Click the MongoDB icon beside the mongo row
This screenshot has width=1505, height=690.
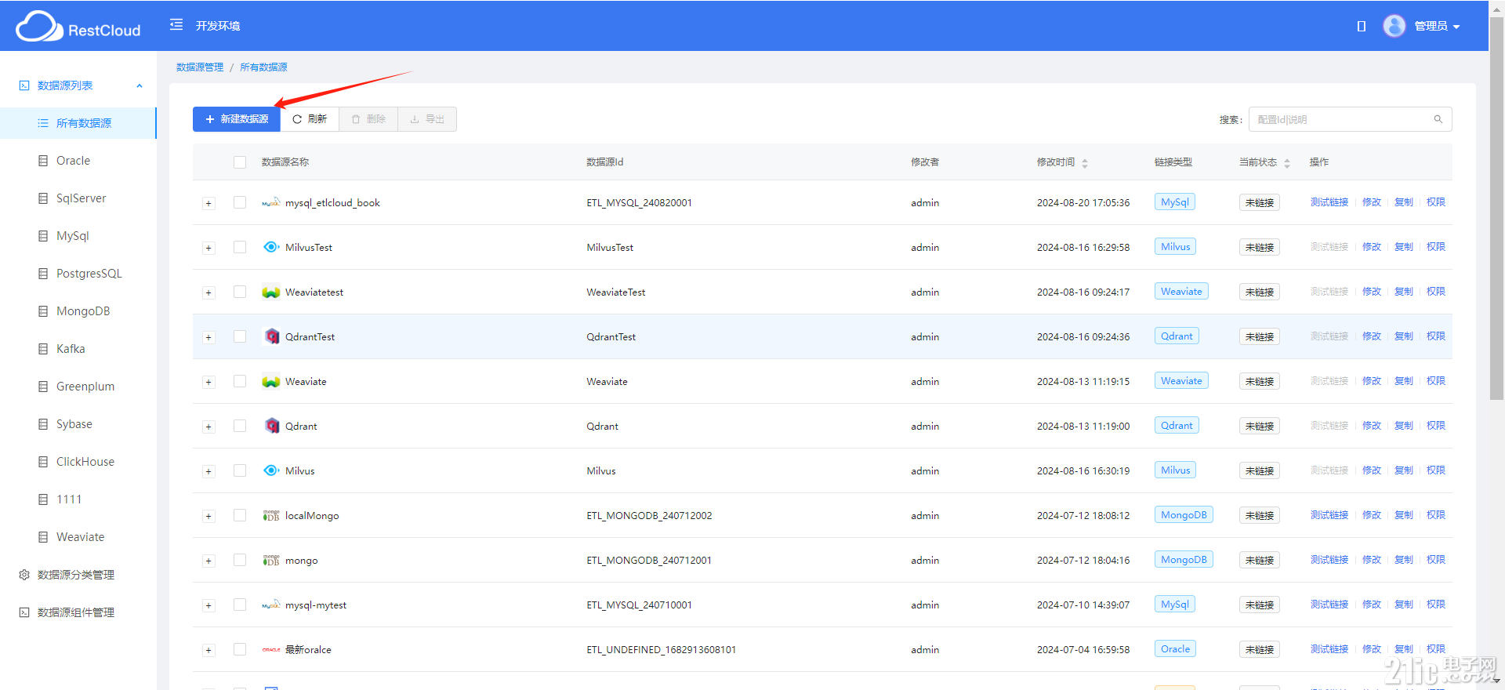point(271,560)
